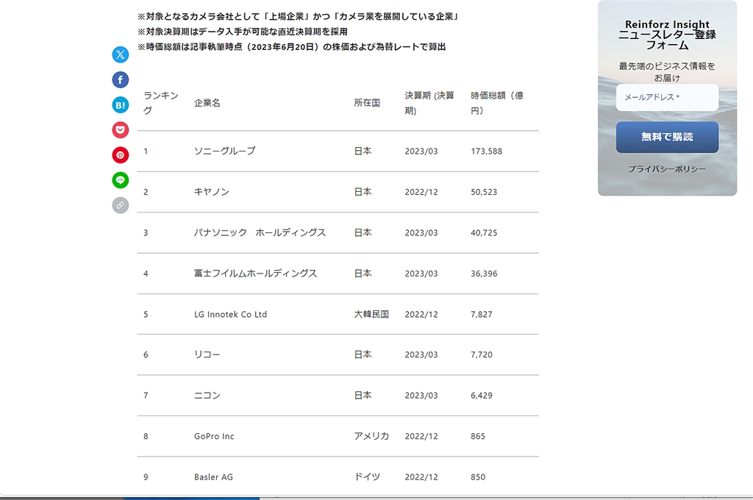
Task: Select the GoPro Inc cell
Action: pos(214,436)
